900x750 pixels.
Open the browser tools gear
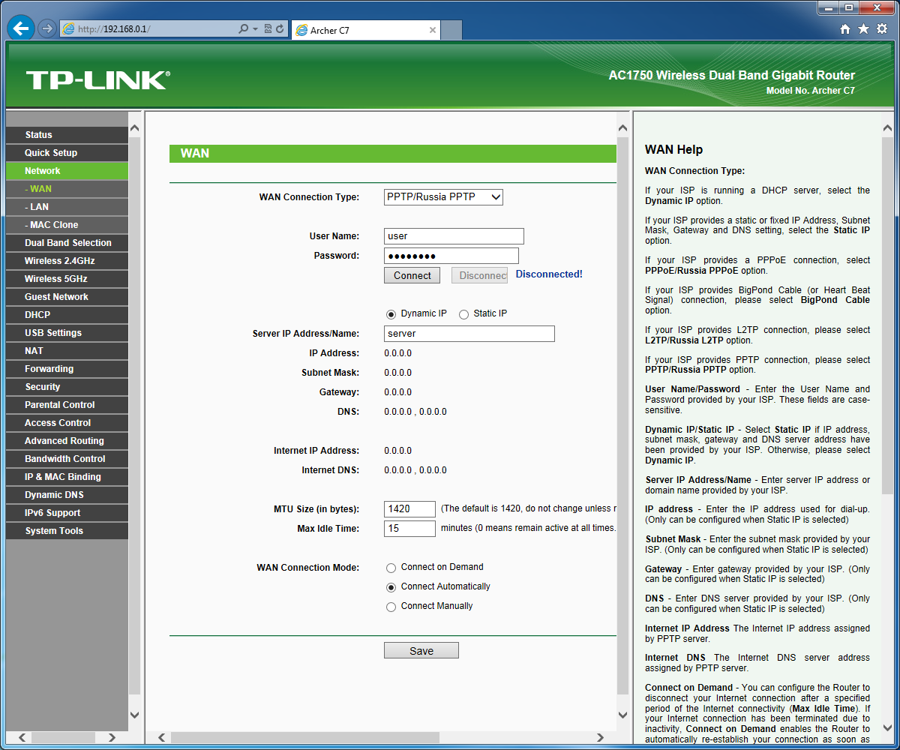tap(882, 29)
